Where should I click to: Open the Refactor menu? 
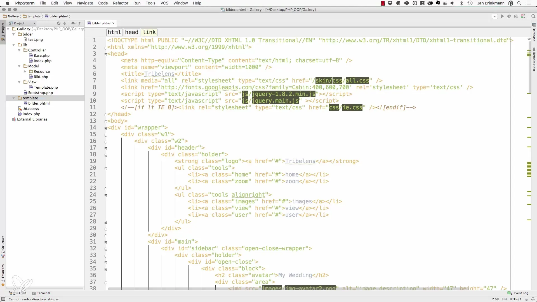point(121,3)
